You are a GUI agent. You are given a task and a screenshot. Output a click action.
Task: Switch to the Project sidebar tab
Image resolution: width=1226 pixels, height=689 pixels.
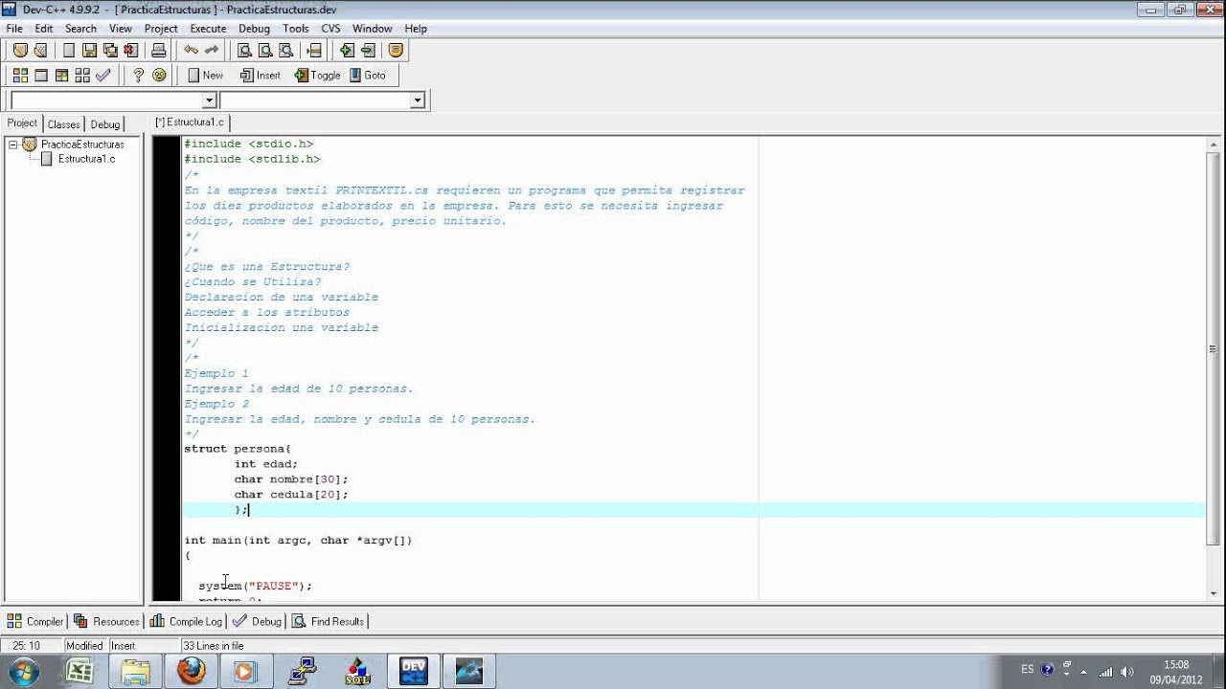[x=22, y=123]
